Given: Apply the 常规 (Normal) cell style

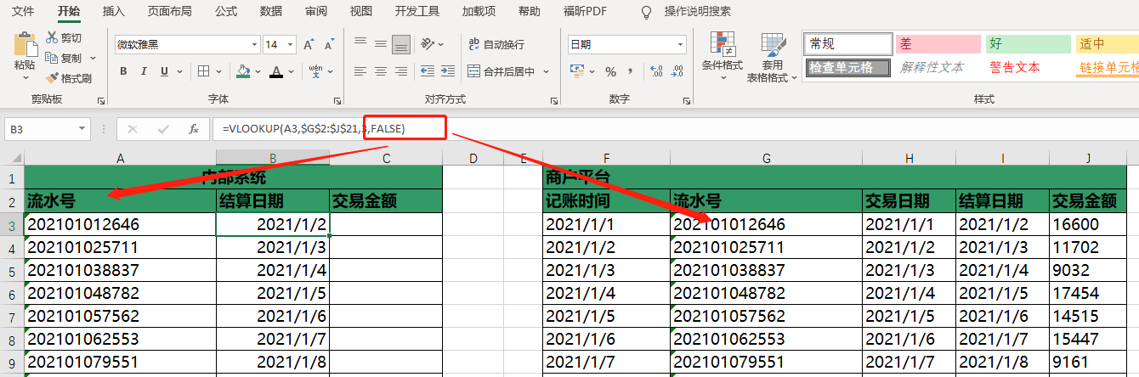Looking at the screenshot, I should 847,44.
